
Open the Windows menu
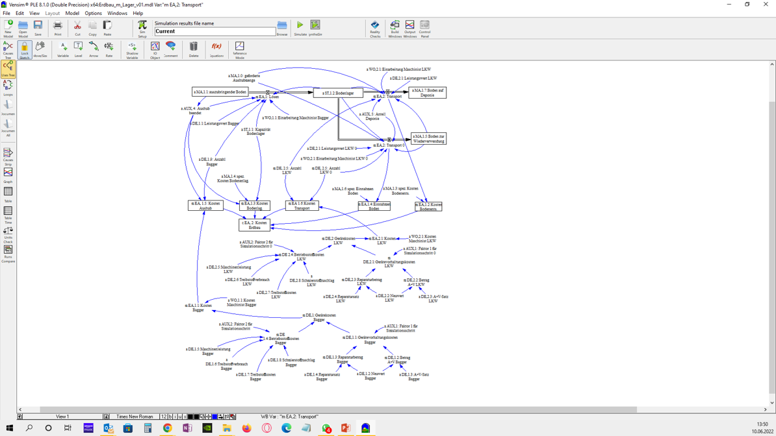(x=117, y=13)
